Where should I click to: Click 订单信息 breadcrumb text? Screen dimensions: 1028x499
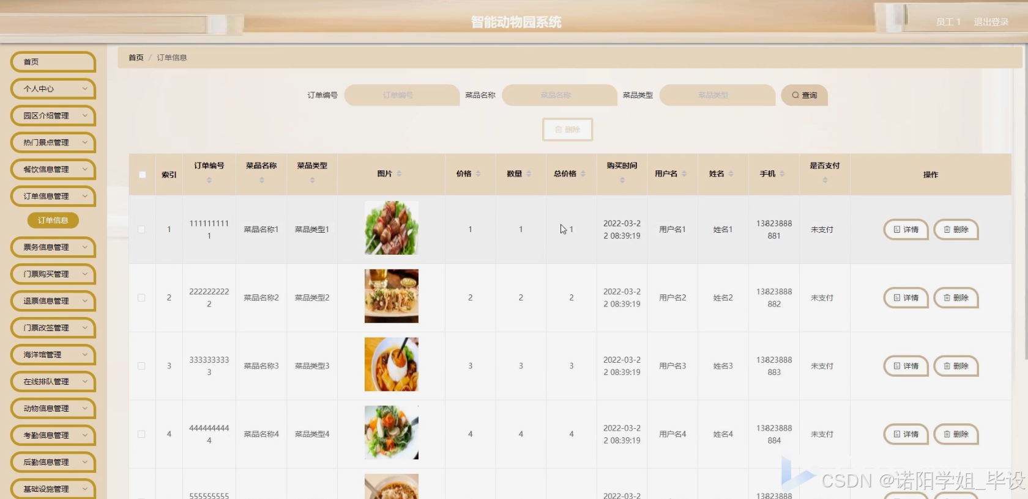tap(172, 57)
